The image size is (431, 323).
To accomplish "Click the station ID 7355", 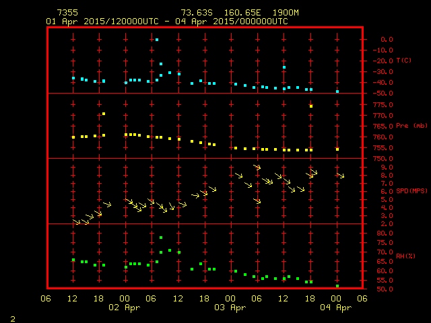I will 67,13.
